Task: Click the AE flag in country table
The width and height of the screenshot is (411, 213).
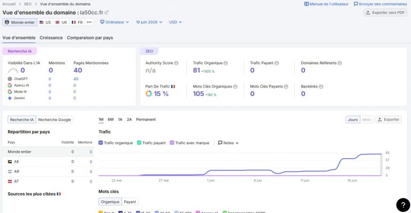Action: (10, 162)
